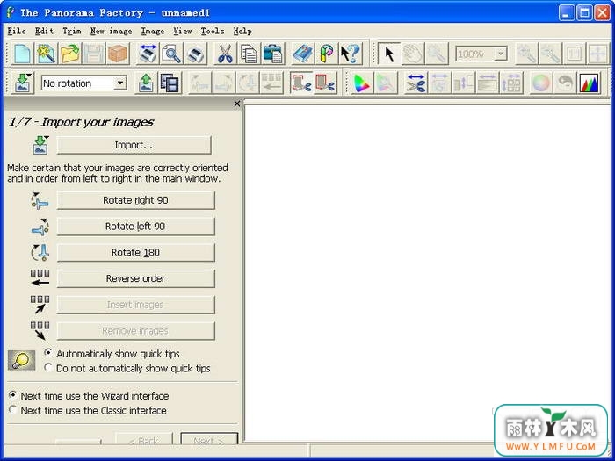The width and height of the screenshot is (615, 461).
Task: Paste using the briefcase clipboard icon
Action: coord(273,54)
